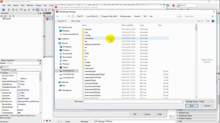Open the Package library file type dropdown
220x123 pixels.
click(x=199, y=101)
